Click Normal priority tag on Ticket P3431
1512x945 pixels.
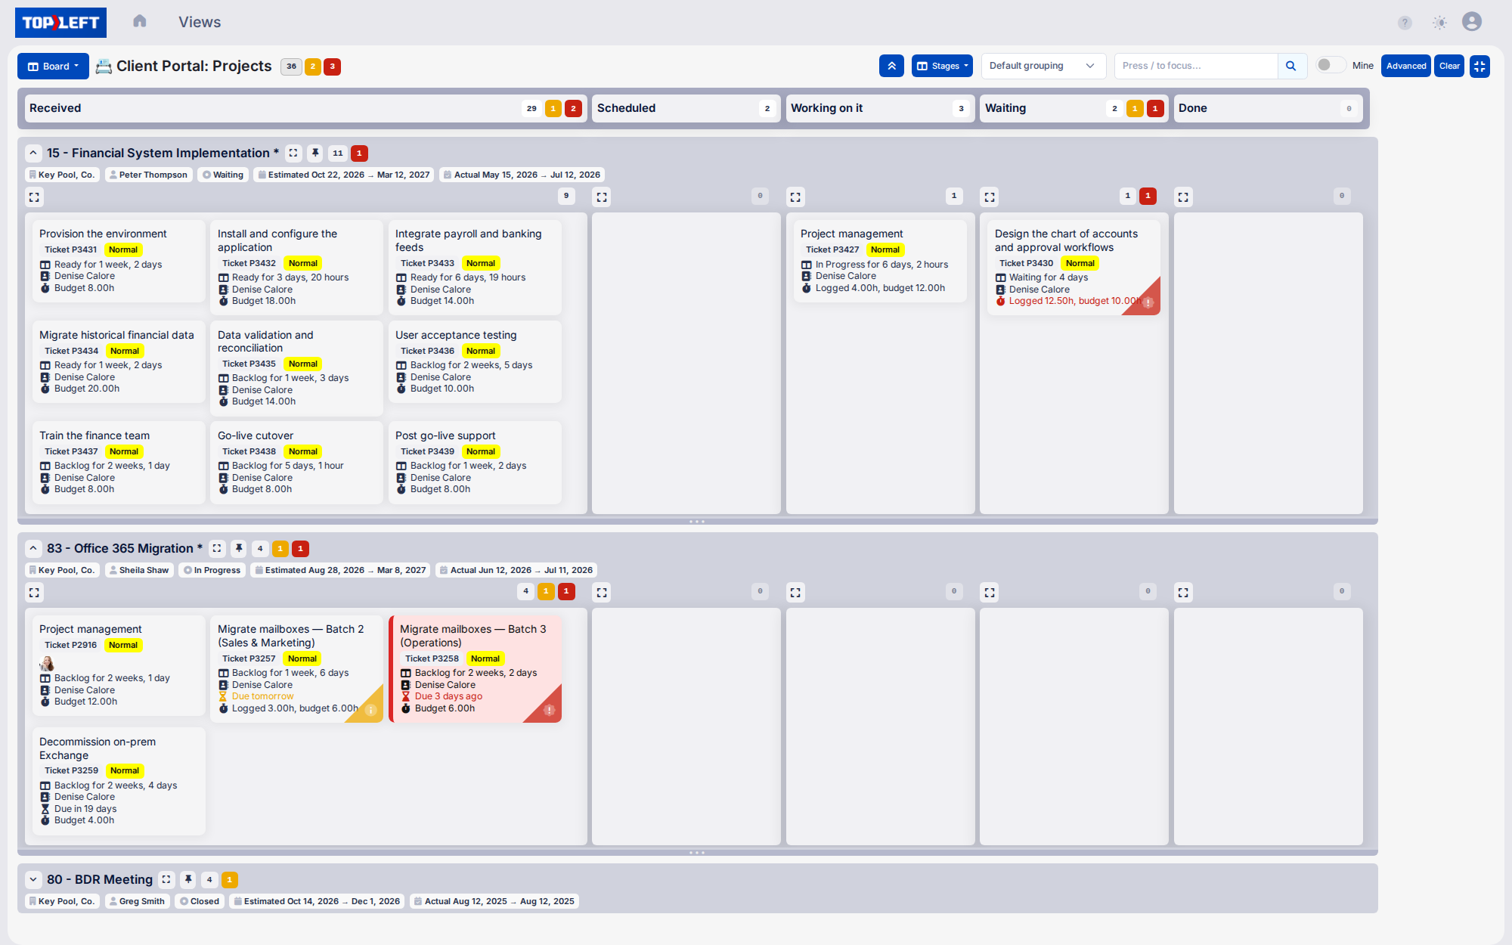(x=123, y=249)
